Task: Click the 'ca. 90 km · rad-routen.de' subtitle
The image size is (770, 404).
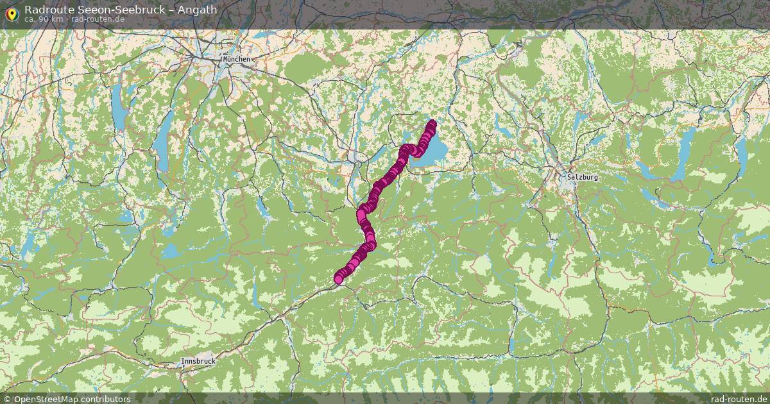Action: [x=74, y=19]
